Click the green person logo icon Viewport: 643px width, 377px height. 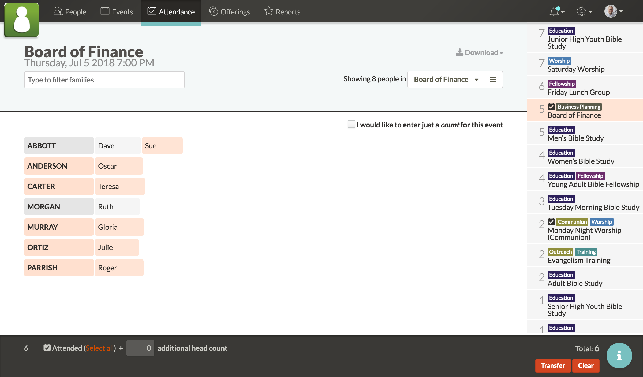(x=21, y=20)
